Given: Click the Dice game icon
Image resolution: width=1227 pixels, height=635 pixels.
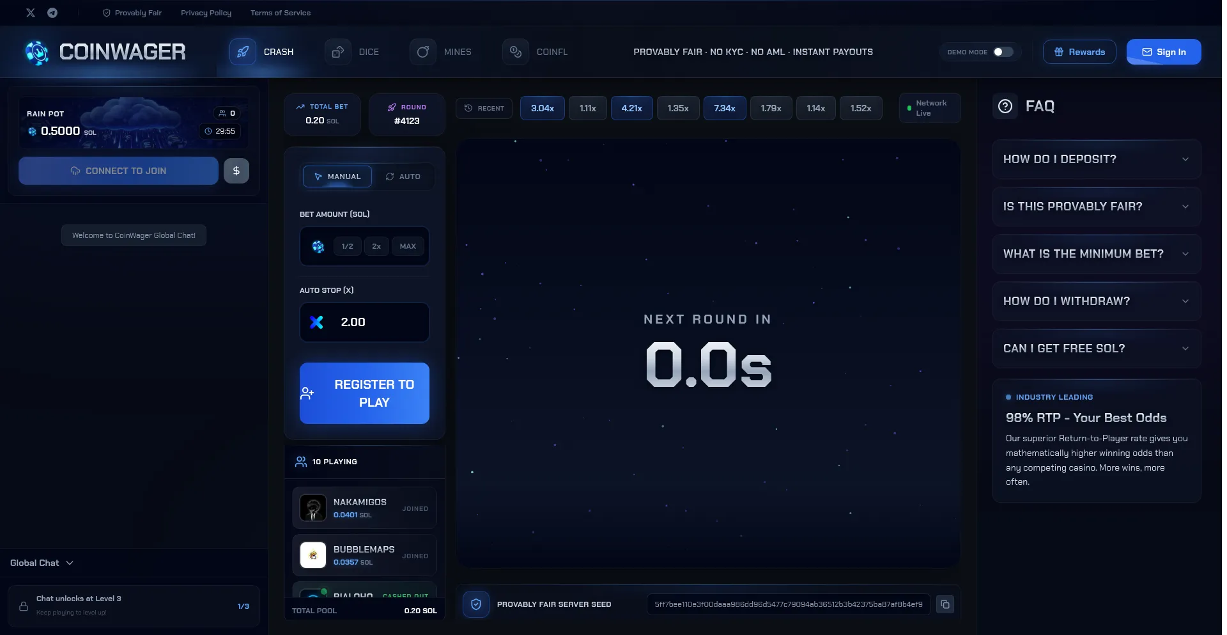Looking at the screenshot, I should 338,52.
